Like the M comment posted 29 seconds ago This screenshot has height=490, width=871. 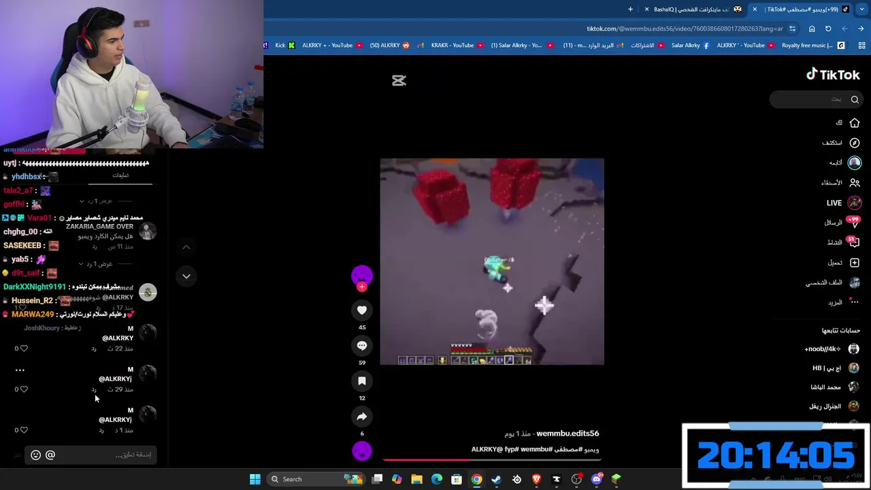point(24,389)
